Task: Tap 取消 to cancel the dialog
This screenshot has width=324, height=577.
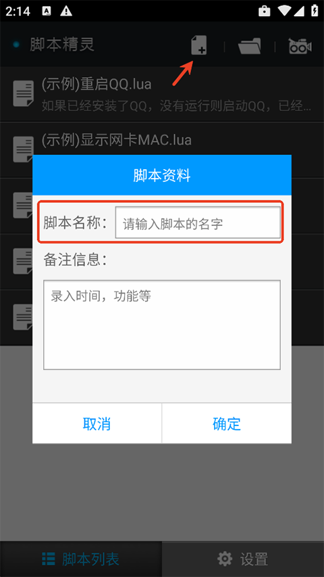Action: point(97,423)
